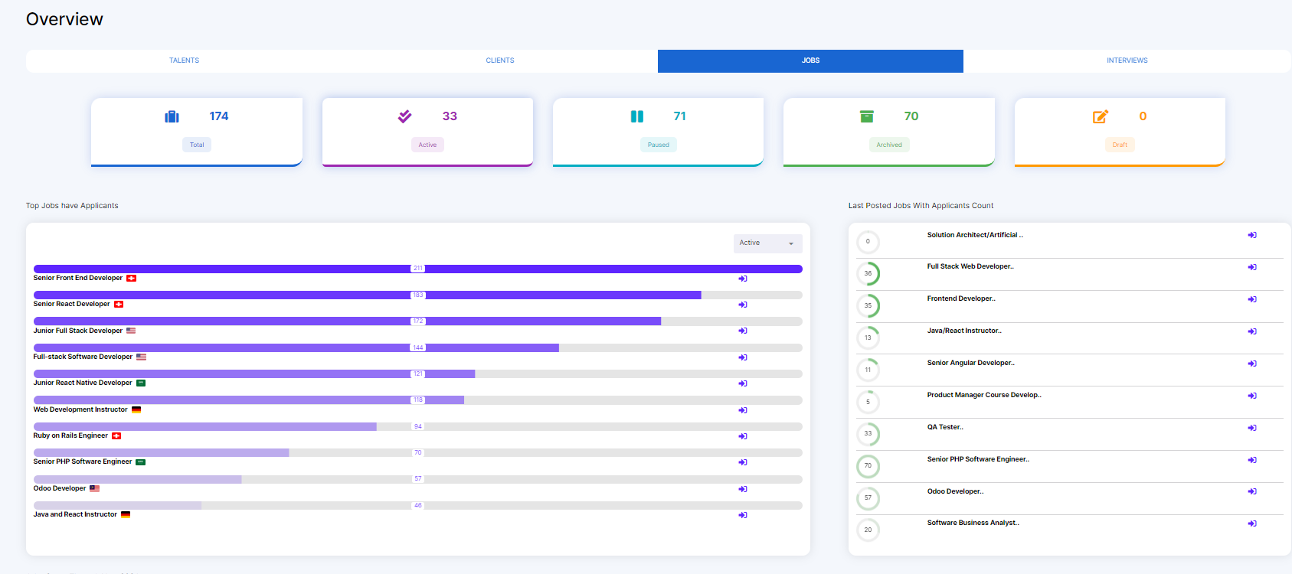Image resolution: width=1292 pixels, height=574 pixels.
Task: Click the 70 applicants circle for Senior PHP
Action: [x=868, y=465]
